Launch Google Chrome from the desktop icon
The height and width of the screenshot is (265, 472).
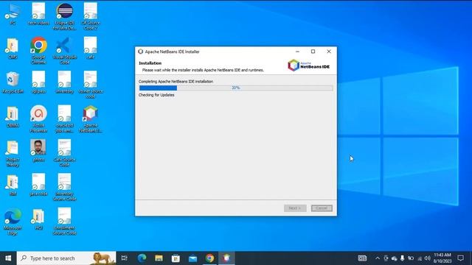(x=38, y=50)
